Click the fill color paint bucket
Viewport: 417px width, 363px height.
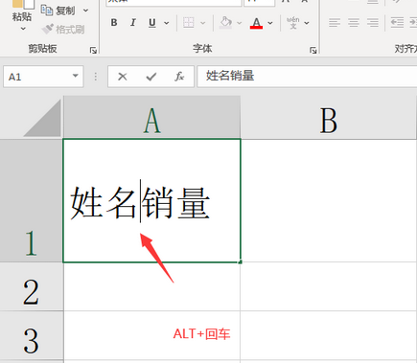[x=225, y=23]
